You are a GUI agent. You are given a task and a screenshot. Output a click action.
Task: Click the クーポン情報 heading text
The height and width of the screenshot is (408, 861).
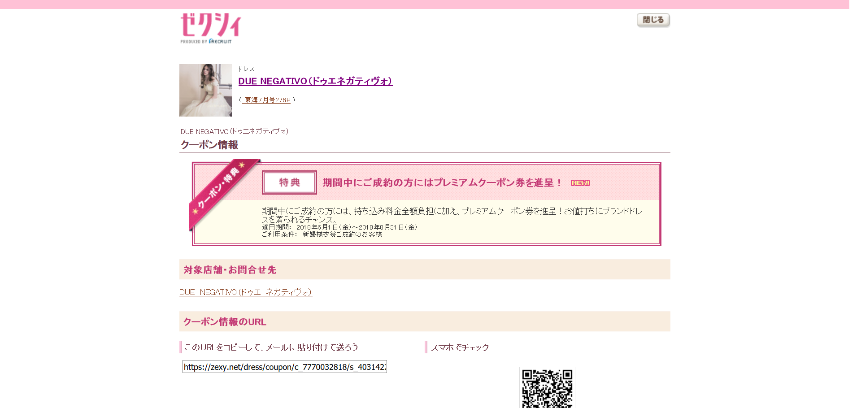(x=209, y=145)
